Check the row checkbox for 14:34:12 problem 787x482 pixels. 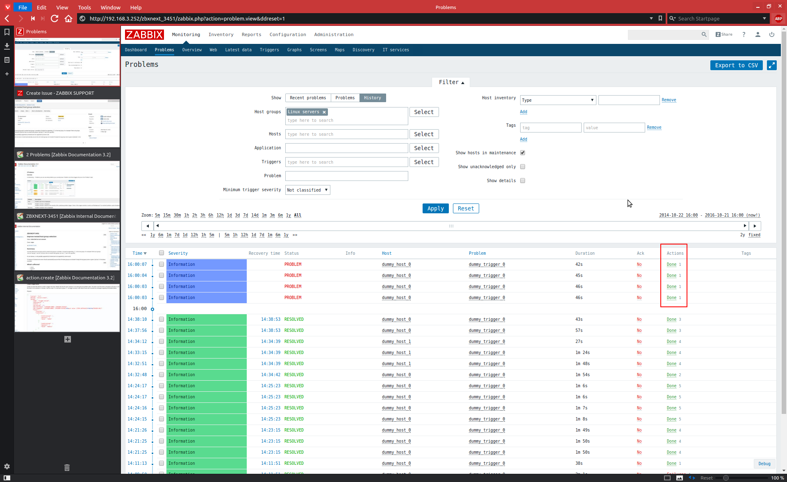[x=161, y=342]
